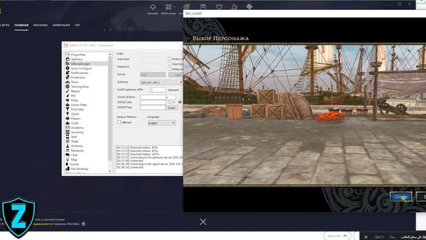The height and width of the screenshot is (240, 426).
Task: Click the Reset button for SOCKS
Action: (172, 108)
